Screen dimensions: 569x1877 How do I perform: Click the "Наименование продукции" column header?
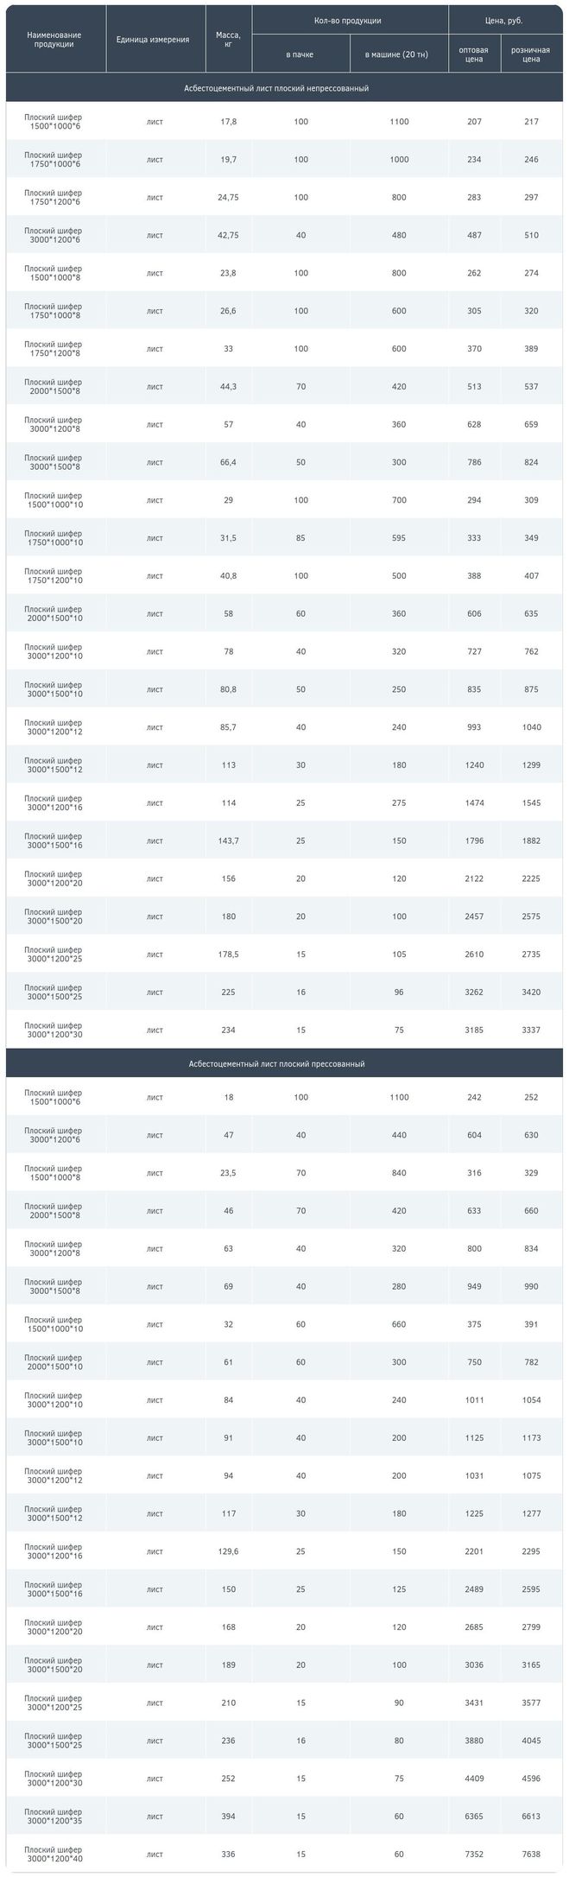(x=54, y=40)
